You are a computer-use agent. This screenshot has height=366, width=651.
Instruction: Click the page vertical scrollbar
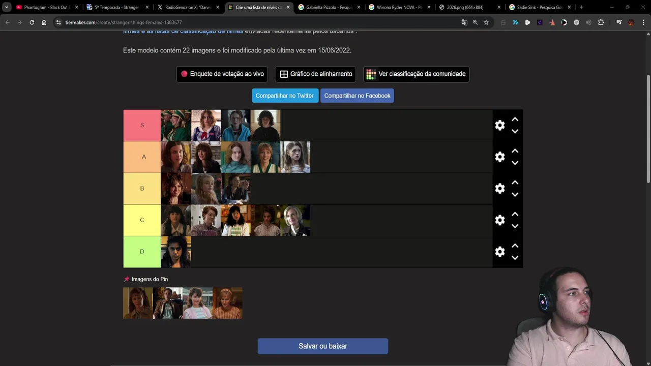click(648, 129)
